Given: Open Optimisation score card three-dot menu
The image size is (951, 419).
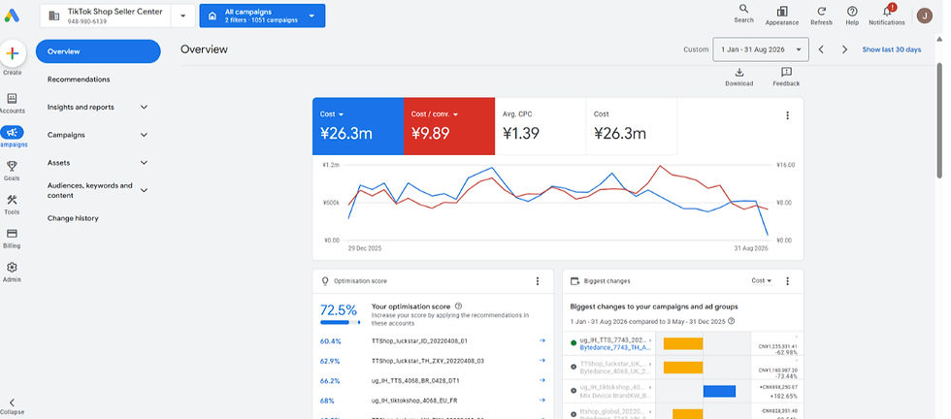Looking at the screenshot, I should pos(537,280).
